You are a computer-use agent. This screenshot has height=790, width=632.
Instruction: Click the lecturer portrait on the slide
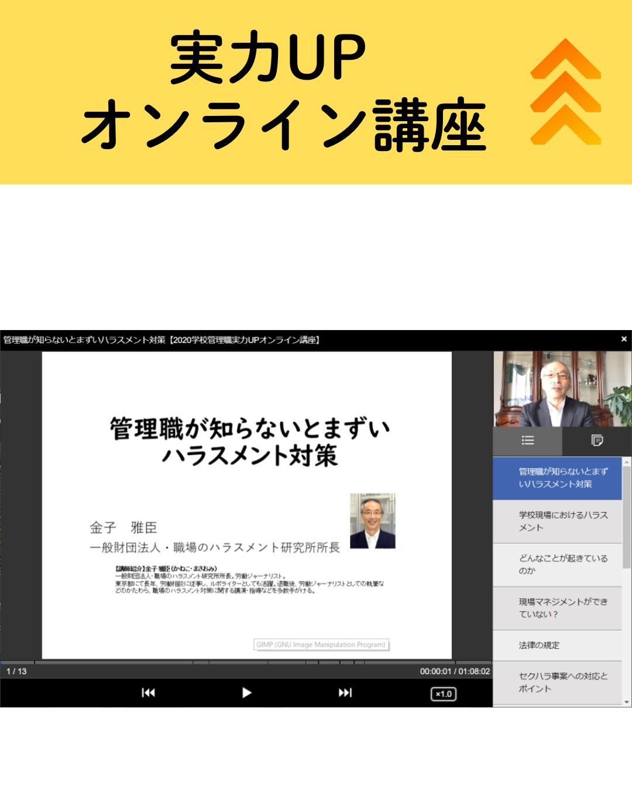(373, 521)
